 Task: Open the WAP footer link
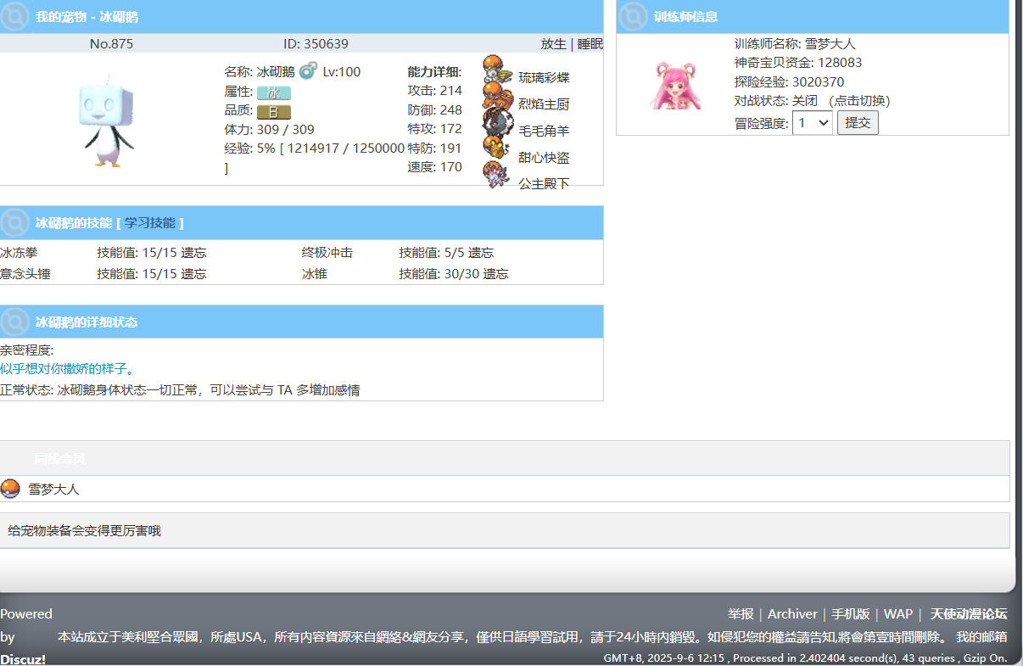(898, 614)
